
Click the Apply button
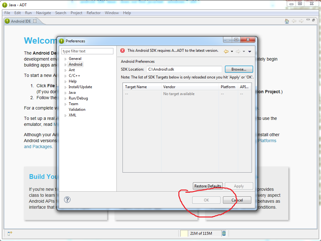pos(239,186)
